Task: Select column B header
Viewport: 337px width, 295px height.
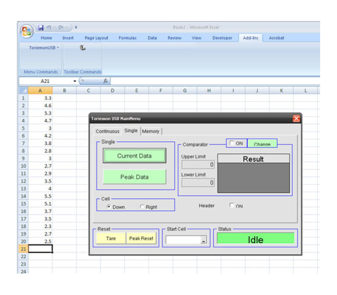Action: point(64,91)
